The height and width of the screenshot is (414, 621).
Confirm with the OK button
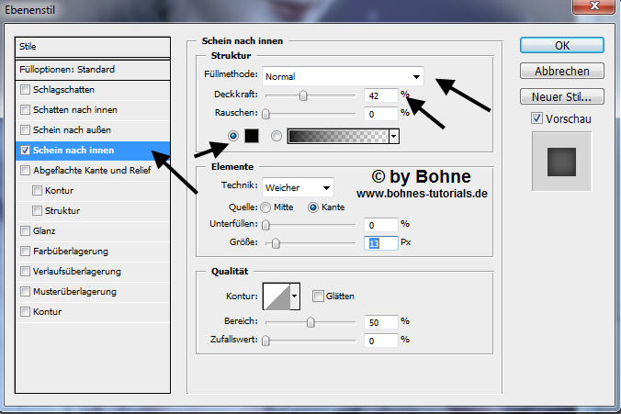[x=562, y=45]
